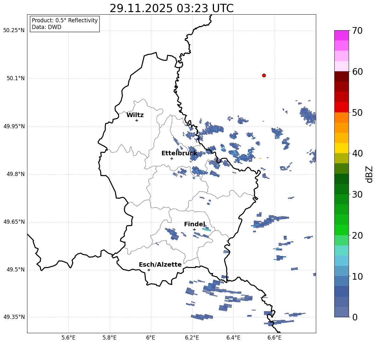Click the magenta top colorbar segment
377x344 pixels.
[341, 35]
